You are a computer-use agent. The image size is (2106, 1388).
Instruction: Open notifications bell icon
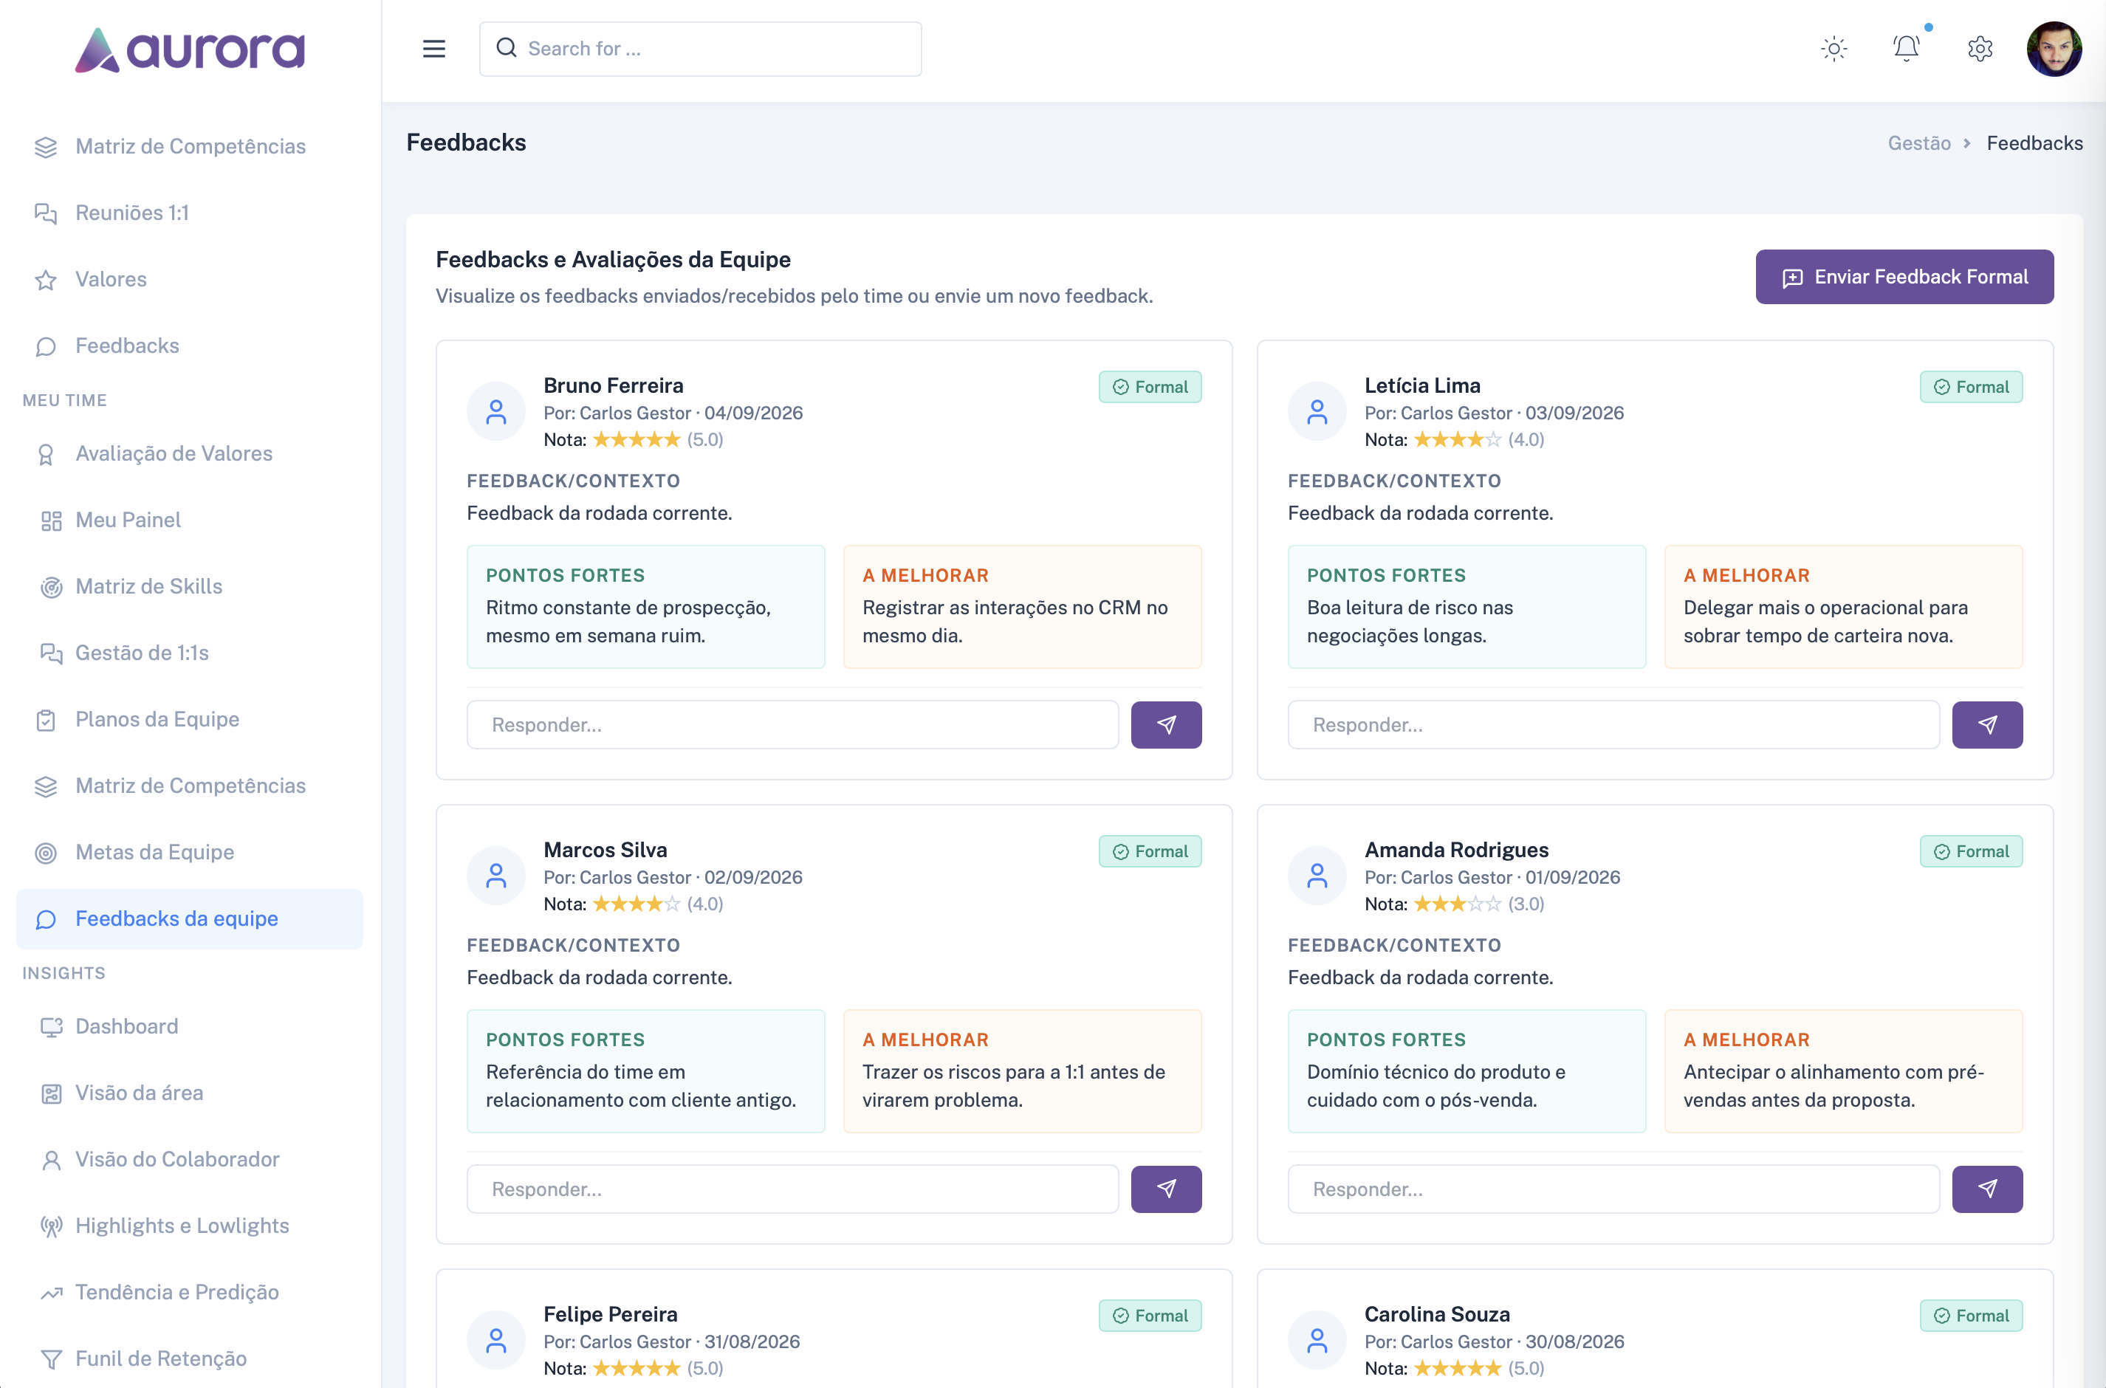click(x=1906, y=49)
